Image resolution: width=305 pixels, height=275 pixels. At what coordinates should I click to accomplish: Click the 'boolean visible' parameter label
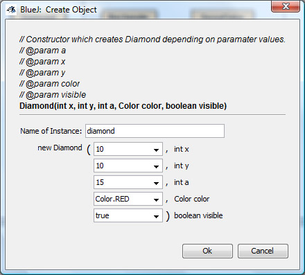click(x=198, y=215)
